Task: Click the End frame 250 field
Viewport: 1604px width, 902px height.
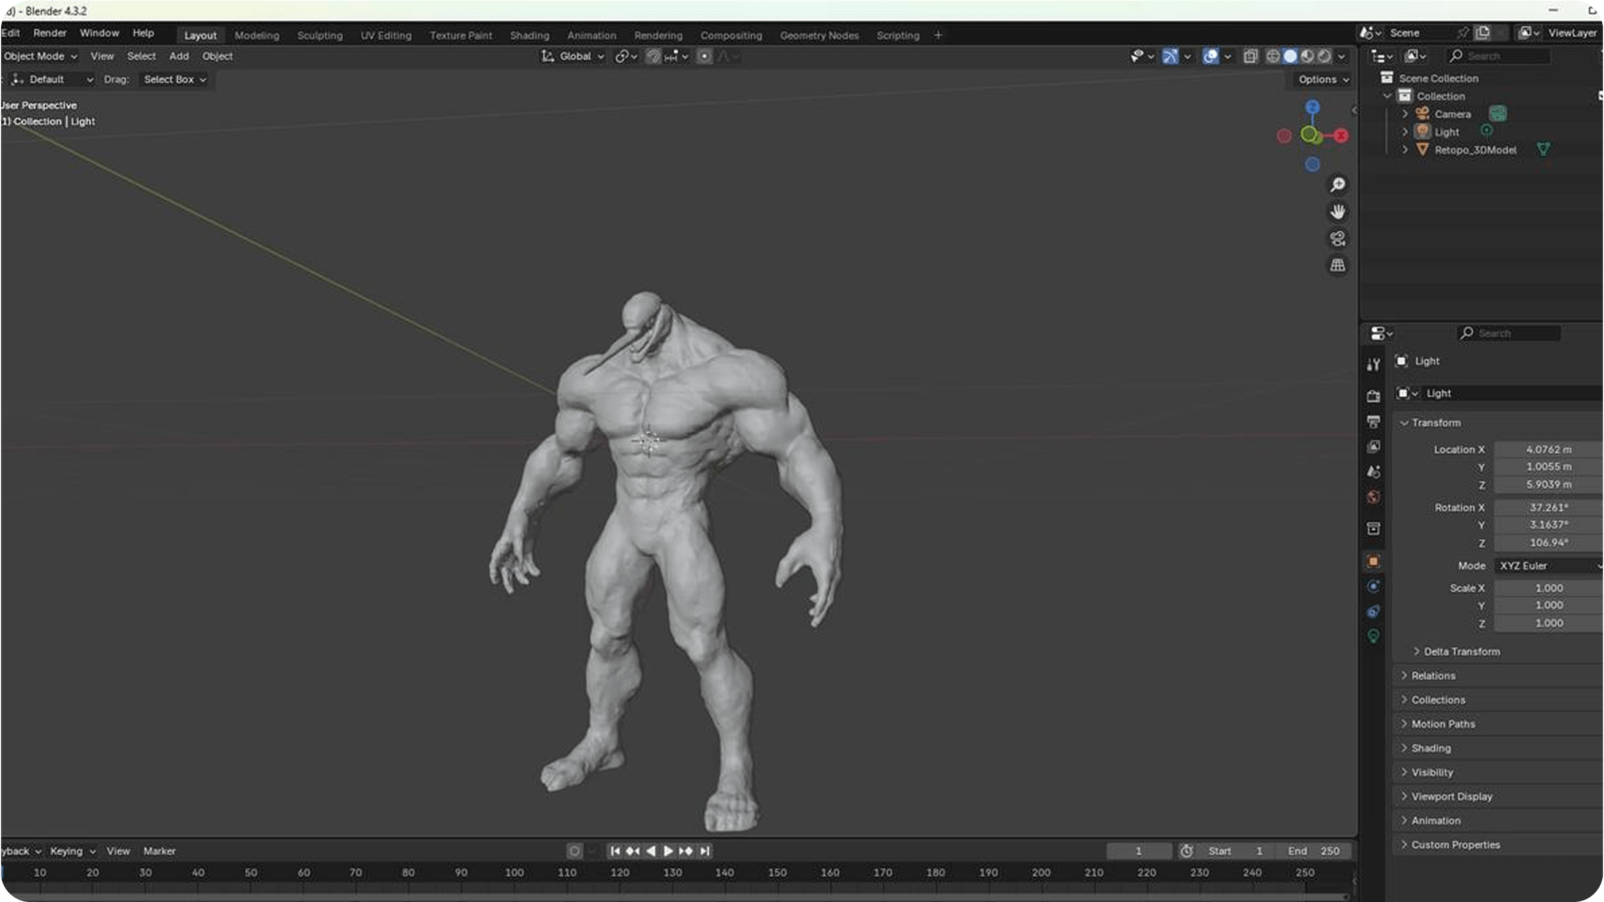Action: (x=1314, y=851)
